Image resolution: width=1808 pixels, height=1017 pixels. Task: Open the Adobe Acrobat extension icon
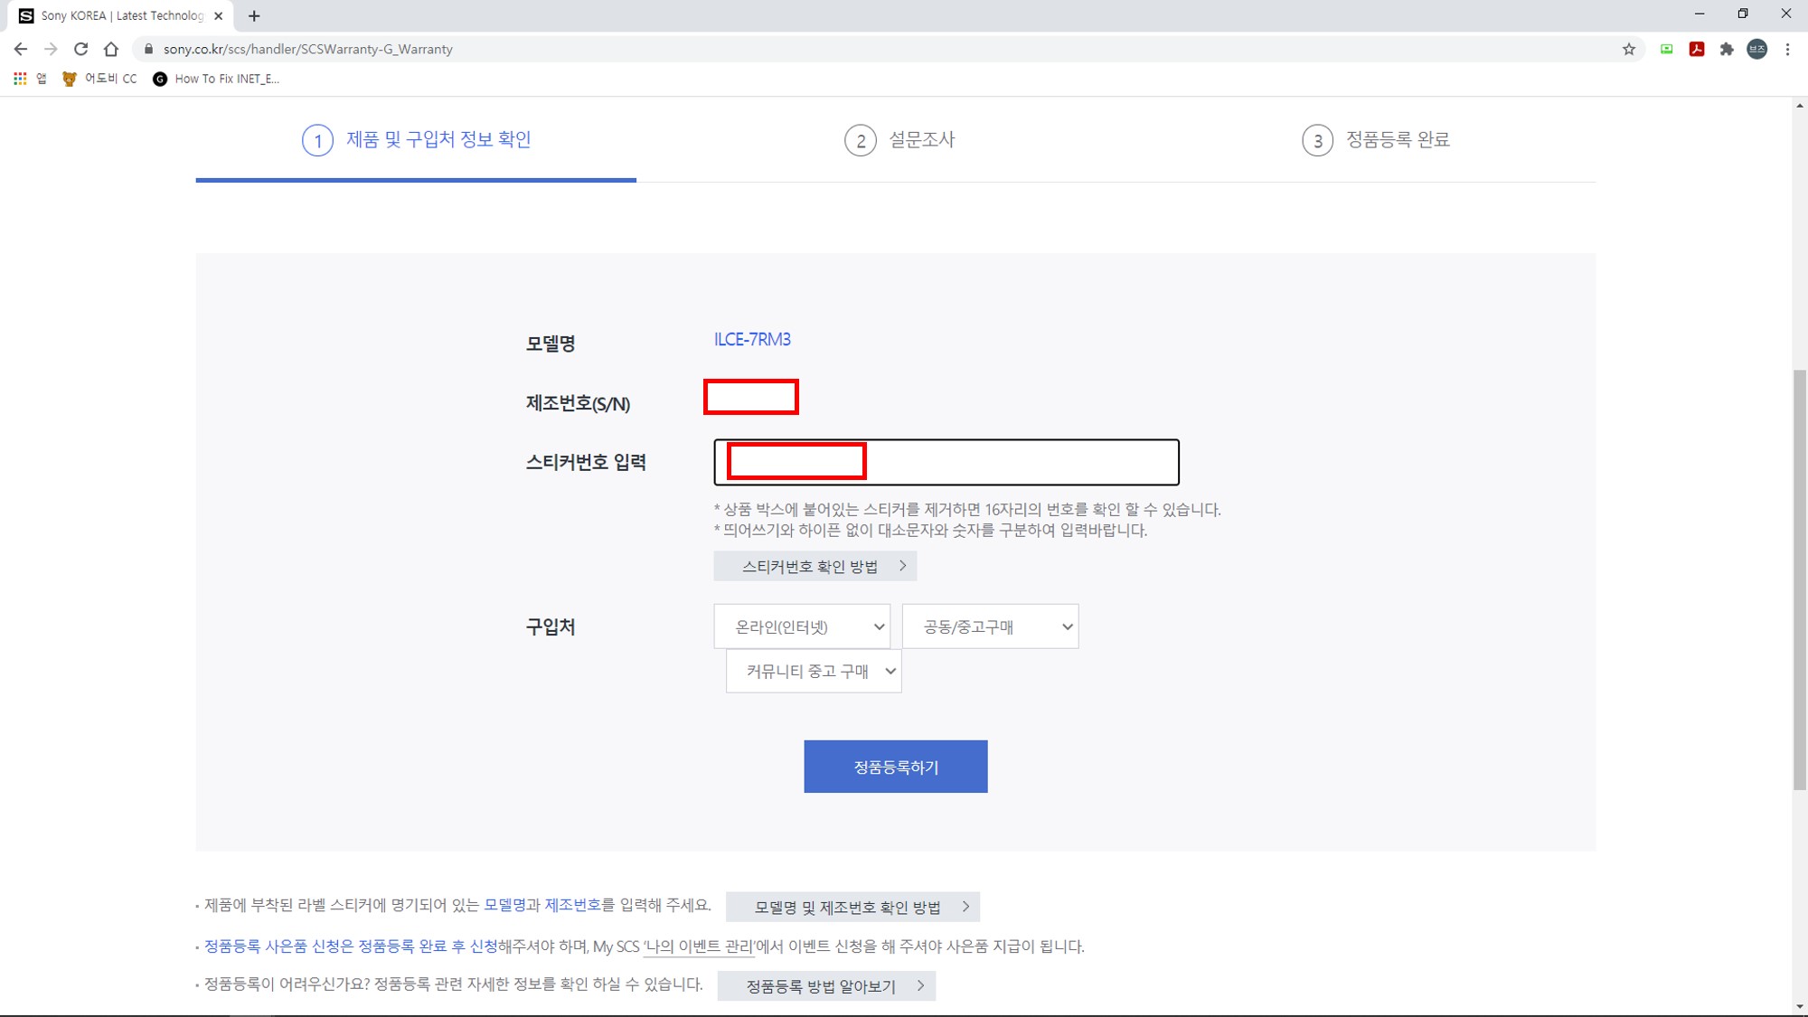[x=1697, y=49]
